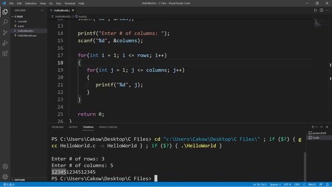Screen dimensions: 332x187
Task: Open the Extensions view
Action: (x=5, y=54)
